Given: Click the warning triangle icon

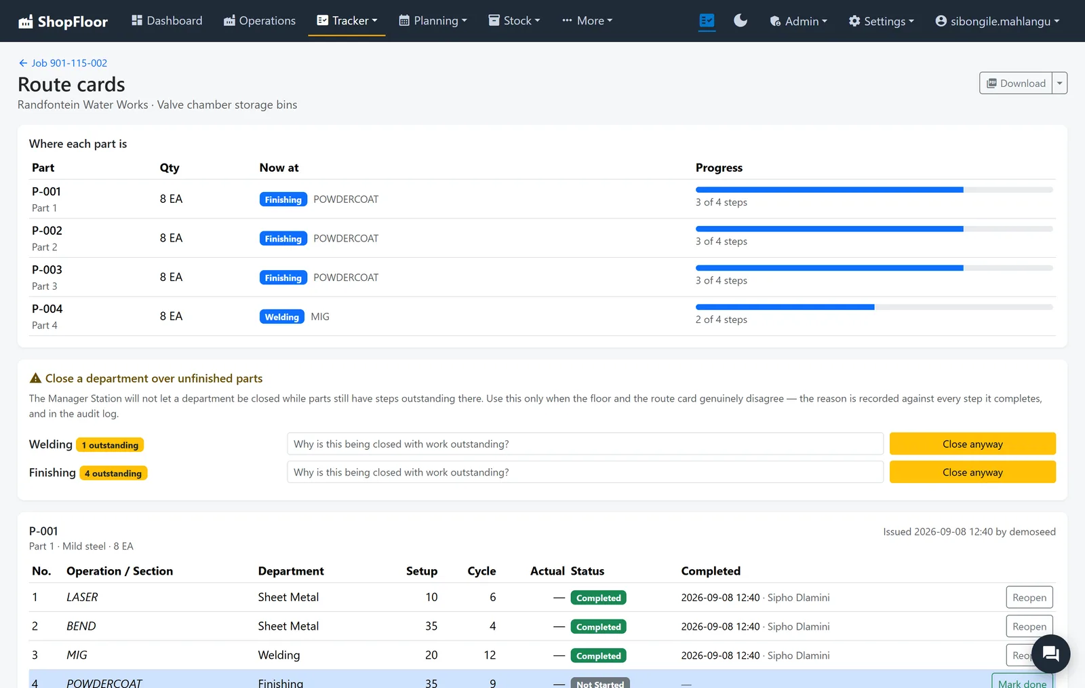Looking at the screenshot, I should (35, 378).
